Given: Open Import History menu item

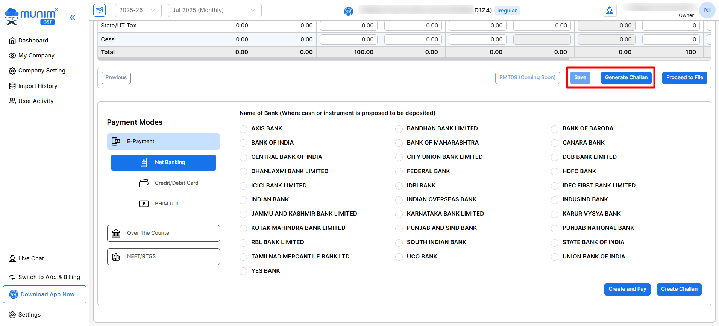Looking at the screenshot, I should pyautogui.click(x=38, y=86).
